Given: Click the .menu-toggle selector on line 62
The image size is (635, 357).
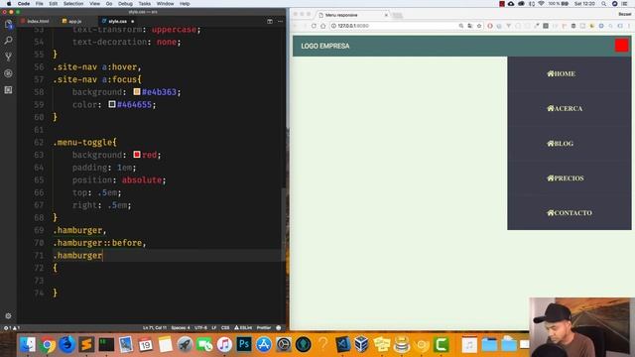Looking at the screenshot, I should click(84, 143).
